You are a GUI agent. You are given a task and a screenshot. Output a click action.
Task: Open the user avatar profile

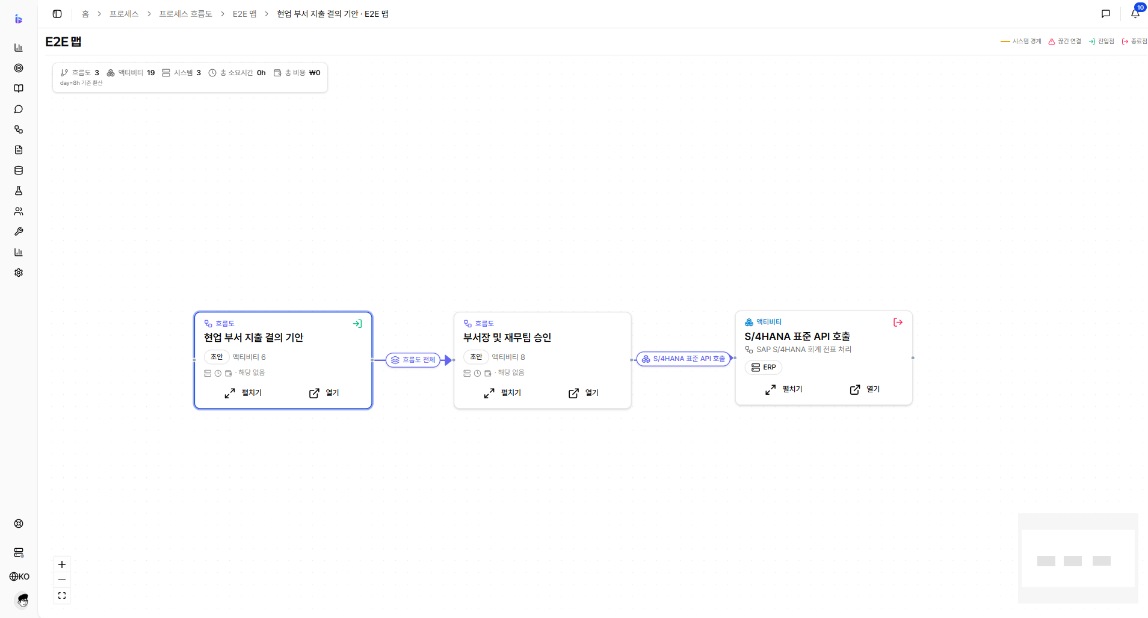[22, 600]
